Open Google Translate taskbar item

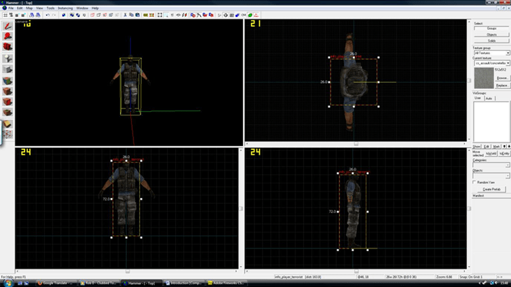[56, 283]
